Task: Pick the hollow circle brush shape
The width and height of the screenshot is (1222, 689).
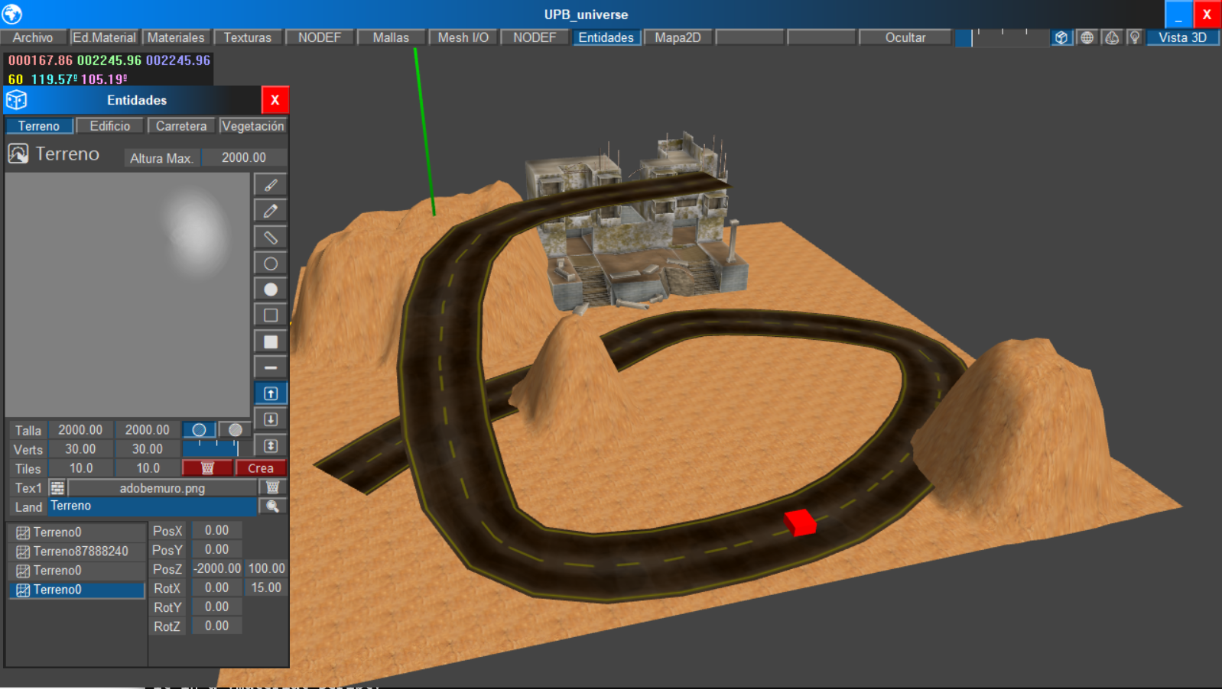Action: pos(271,264)
